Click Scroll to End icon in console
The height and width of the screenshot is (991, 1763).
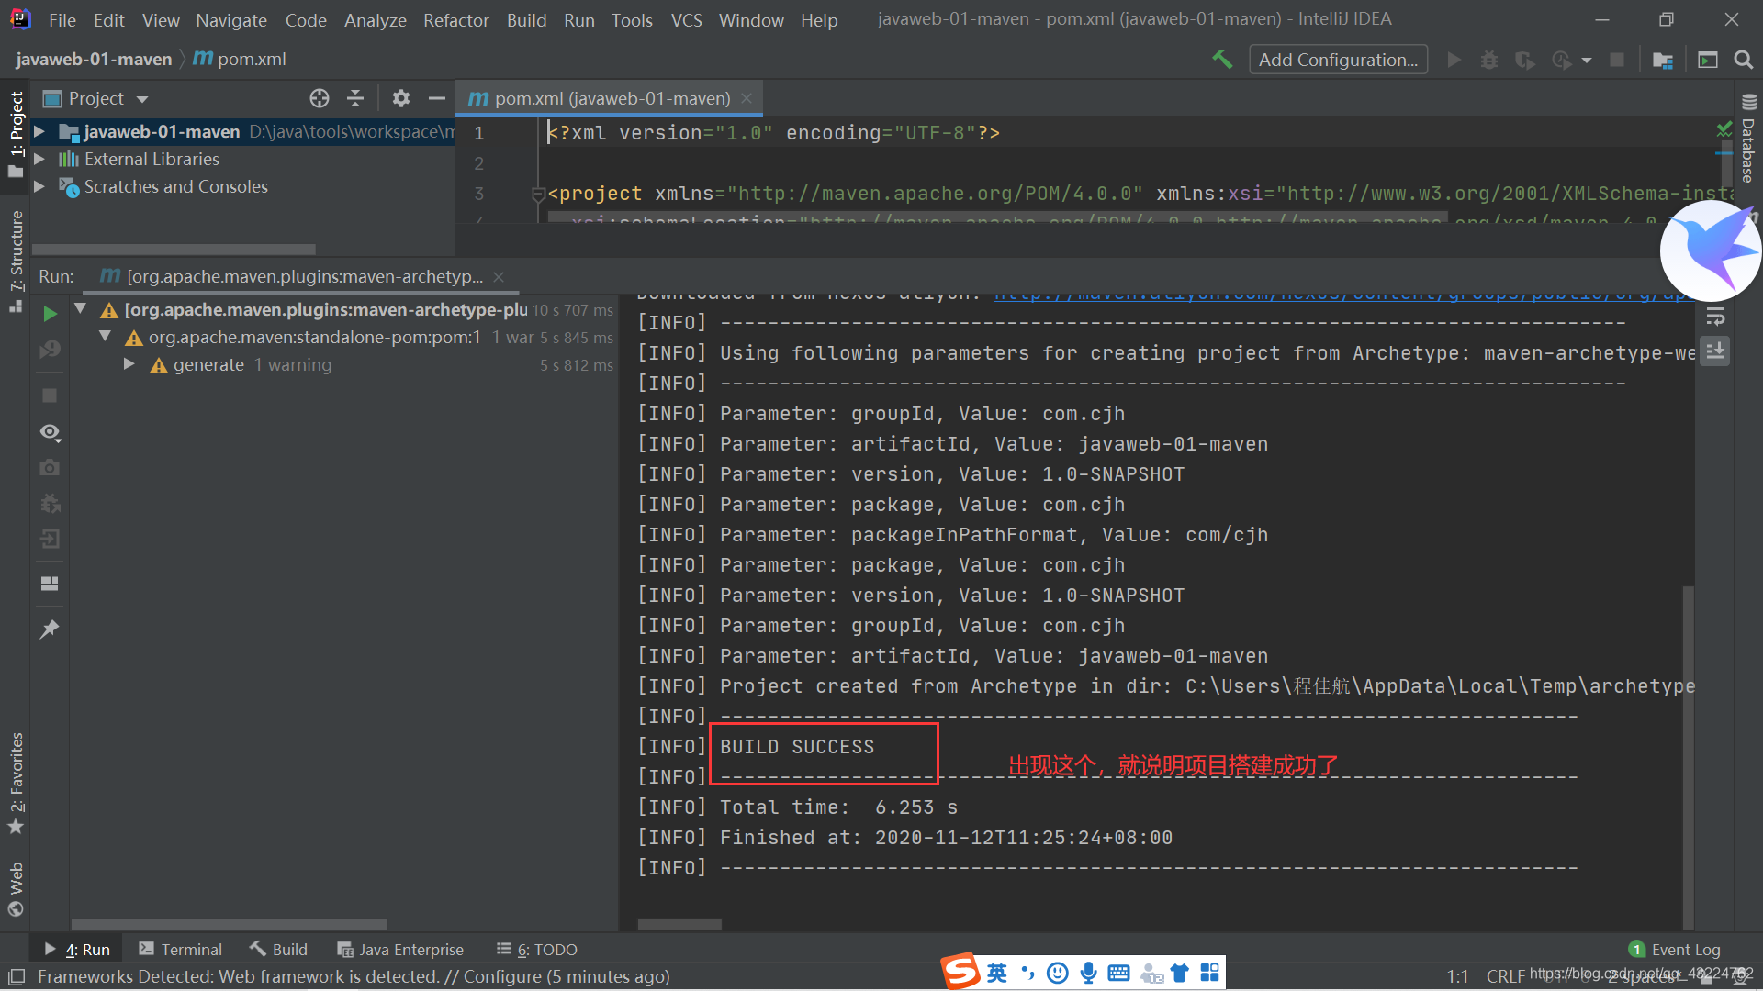pyautogui.click(x=1715, y=351)
